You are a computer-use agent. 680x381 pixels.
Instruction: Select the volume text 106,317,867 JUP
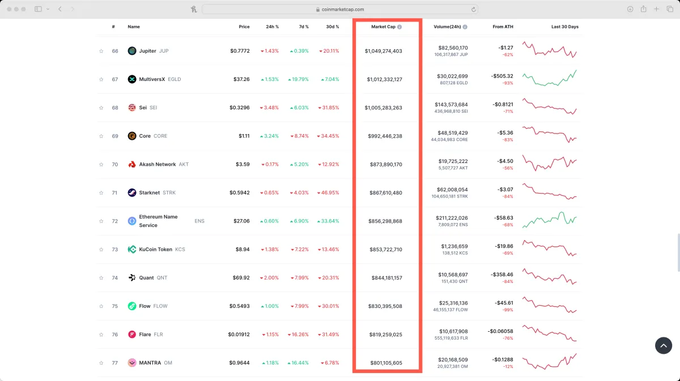[x=451, y=55]
